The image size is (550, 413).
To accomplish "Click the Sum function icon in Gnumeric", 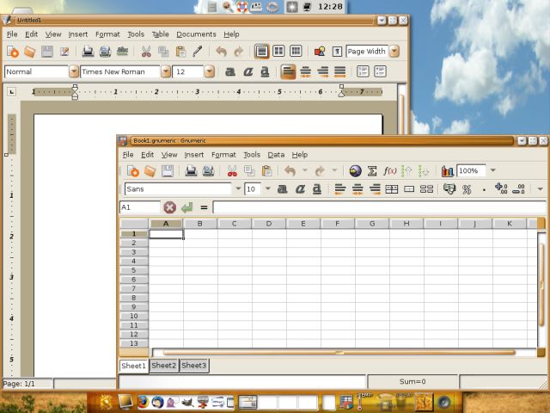I will click(372, 171).
